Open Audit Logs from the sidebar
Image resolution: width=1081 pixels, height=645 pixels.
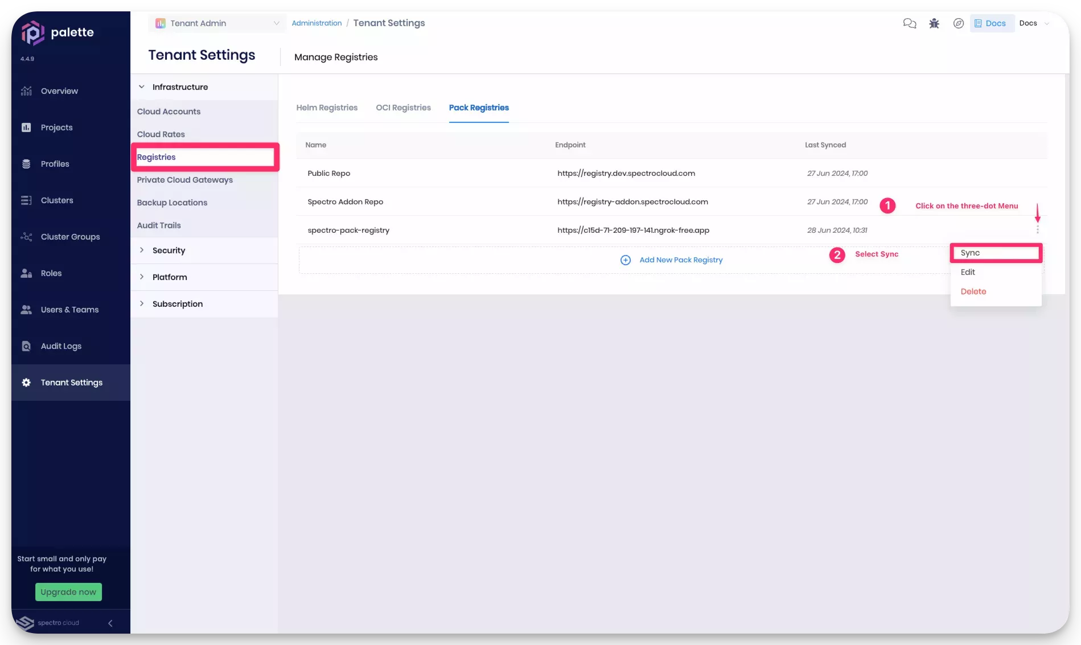[60, 346]
